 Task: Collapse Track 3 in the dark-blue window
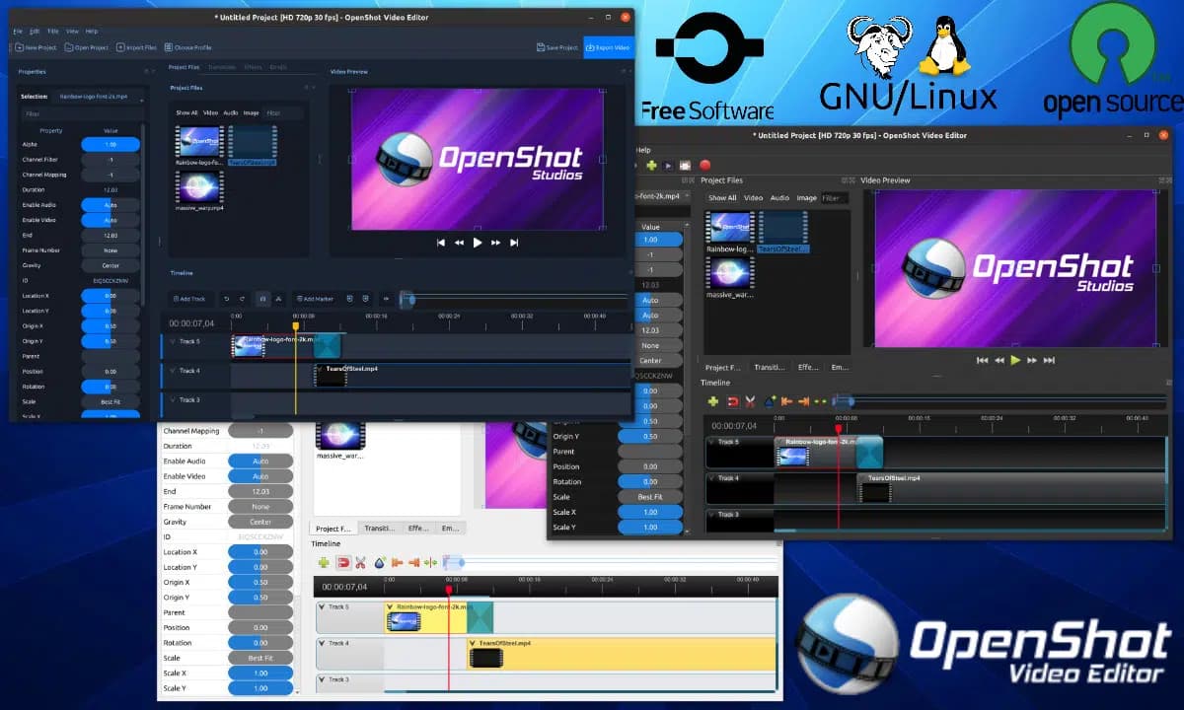coord(172,399)
